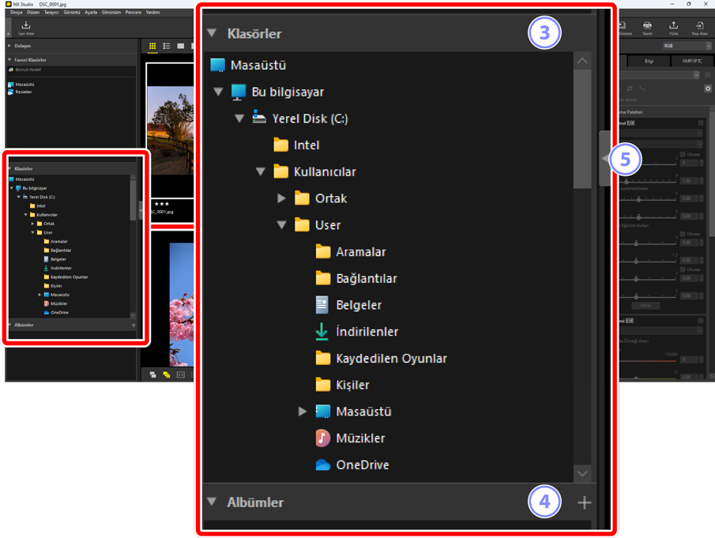Select Resimler in Favori Klasörler
This screenshot has height=538, width=715.
(24, 92)
